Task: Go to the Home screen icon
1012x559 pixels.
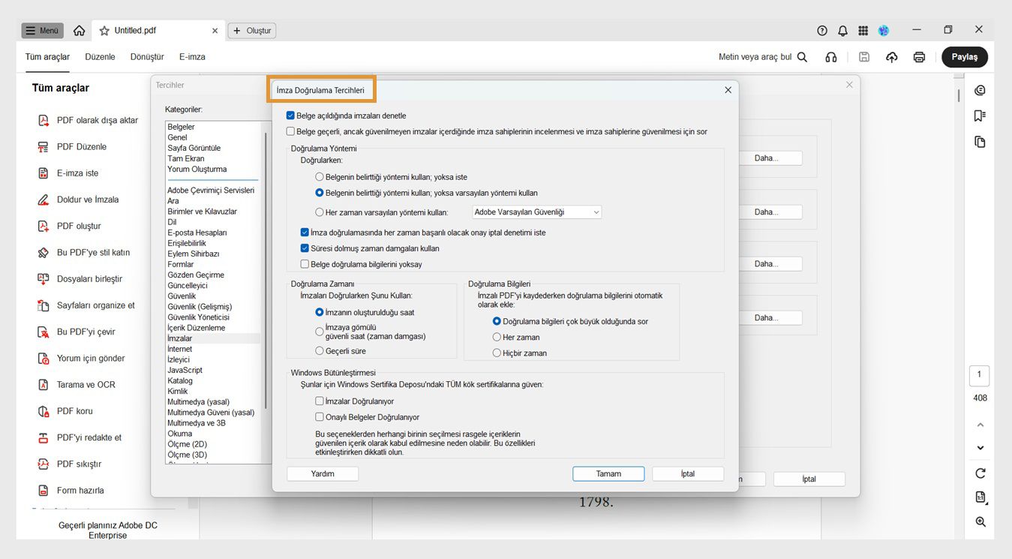Action: (x=79, y=31)
